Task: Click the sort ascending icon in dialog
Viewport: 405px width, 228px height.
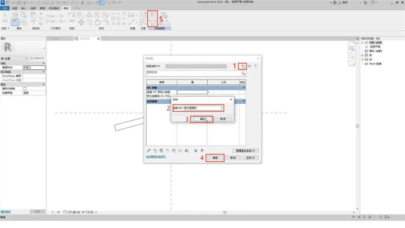Action: tap(196, 150)
